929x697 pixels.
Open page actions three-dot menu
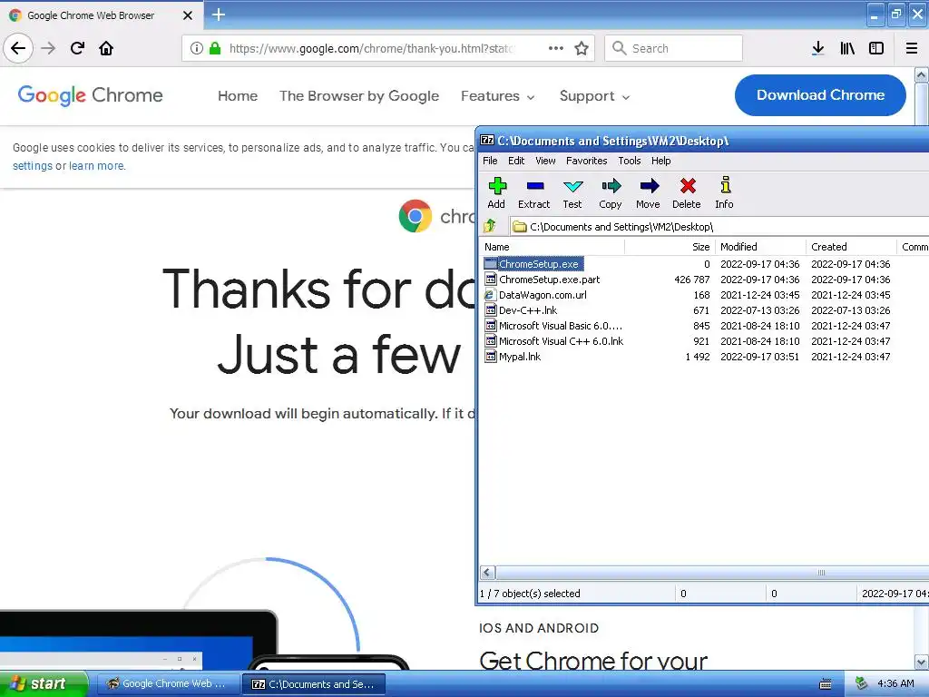coord(556,48)
